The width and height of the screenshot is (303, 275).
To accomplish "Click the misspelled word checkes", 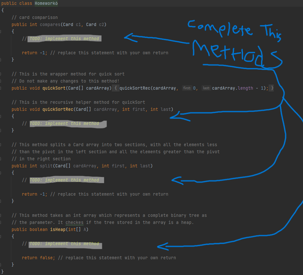I will (x=74, y=222).
